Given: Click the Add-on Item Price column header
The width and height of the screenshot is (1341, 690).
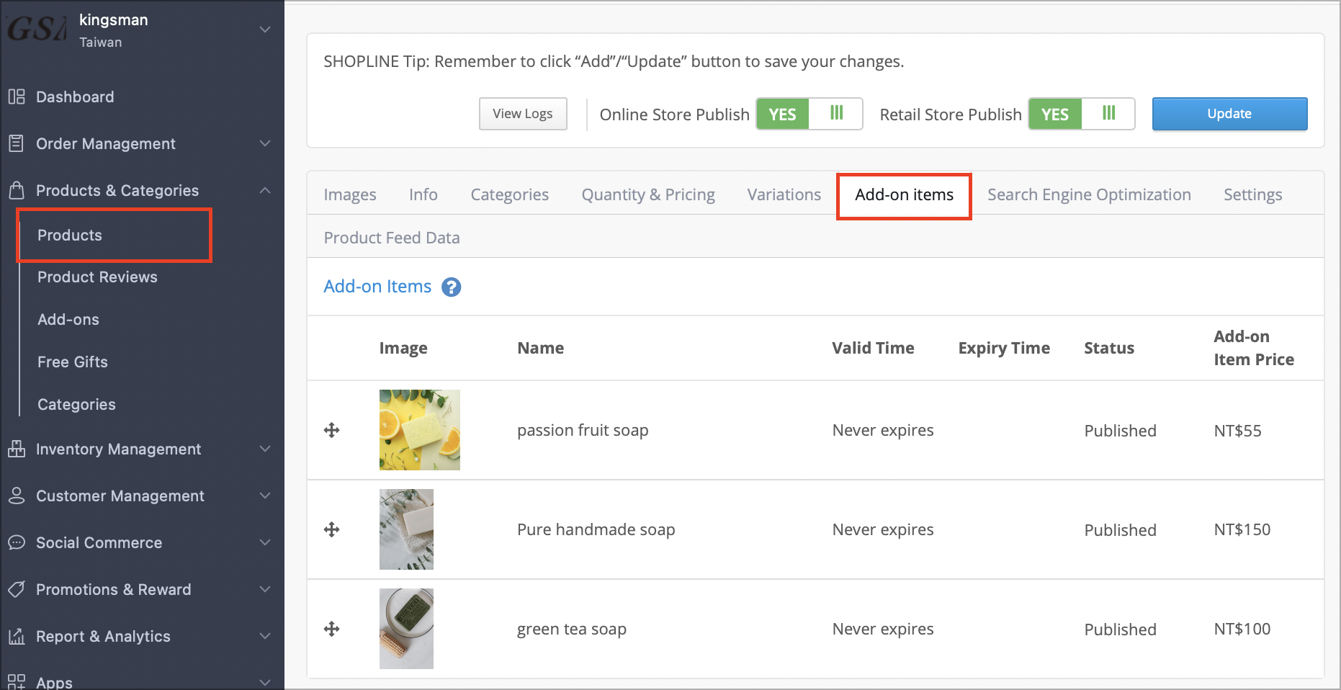Looking at the screenshot, I should 1254,348.
